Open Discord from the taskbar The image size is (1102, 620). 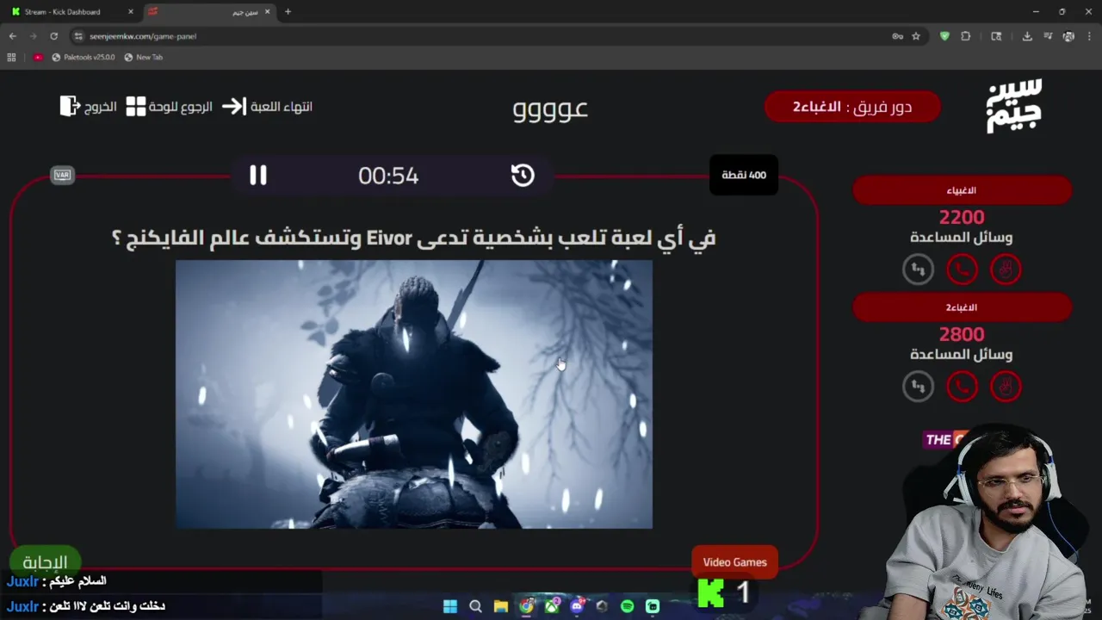[577, 606]
